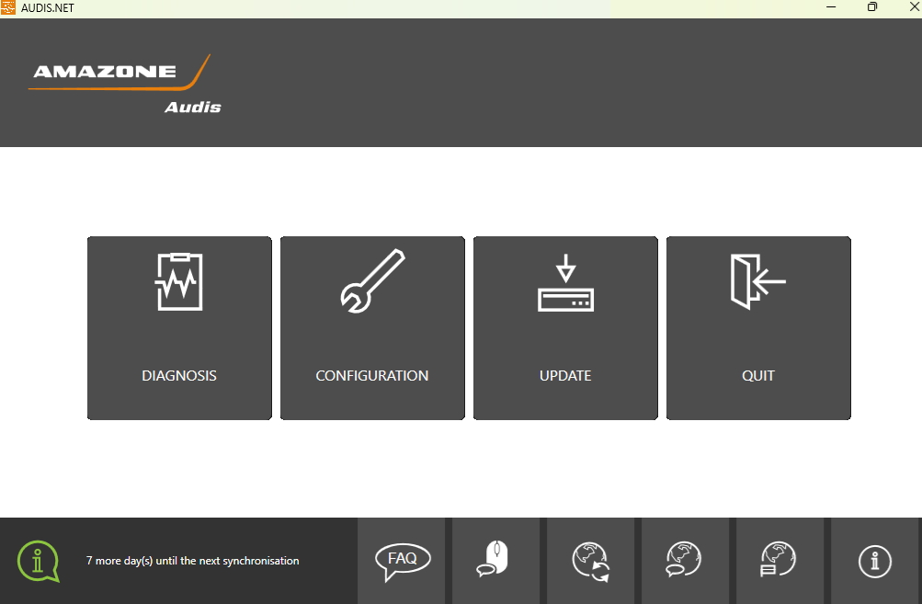922x604 pixels.
Task: Restore down the AUDIS.NET window
Action: pyautogui.click(x=872, y=8)
